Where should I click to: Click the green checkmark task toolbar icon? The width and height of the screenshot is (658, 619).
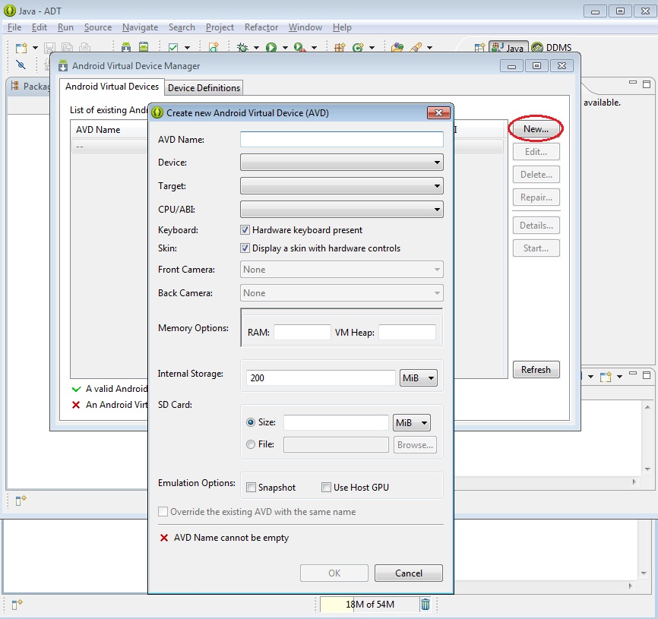pyautogui.click(x=173, y=47)
